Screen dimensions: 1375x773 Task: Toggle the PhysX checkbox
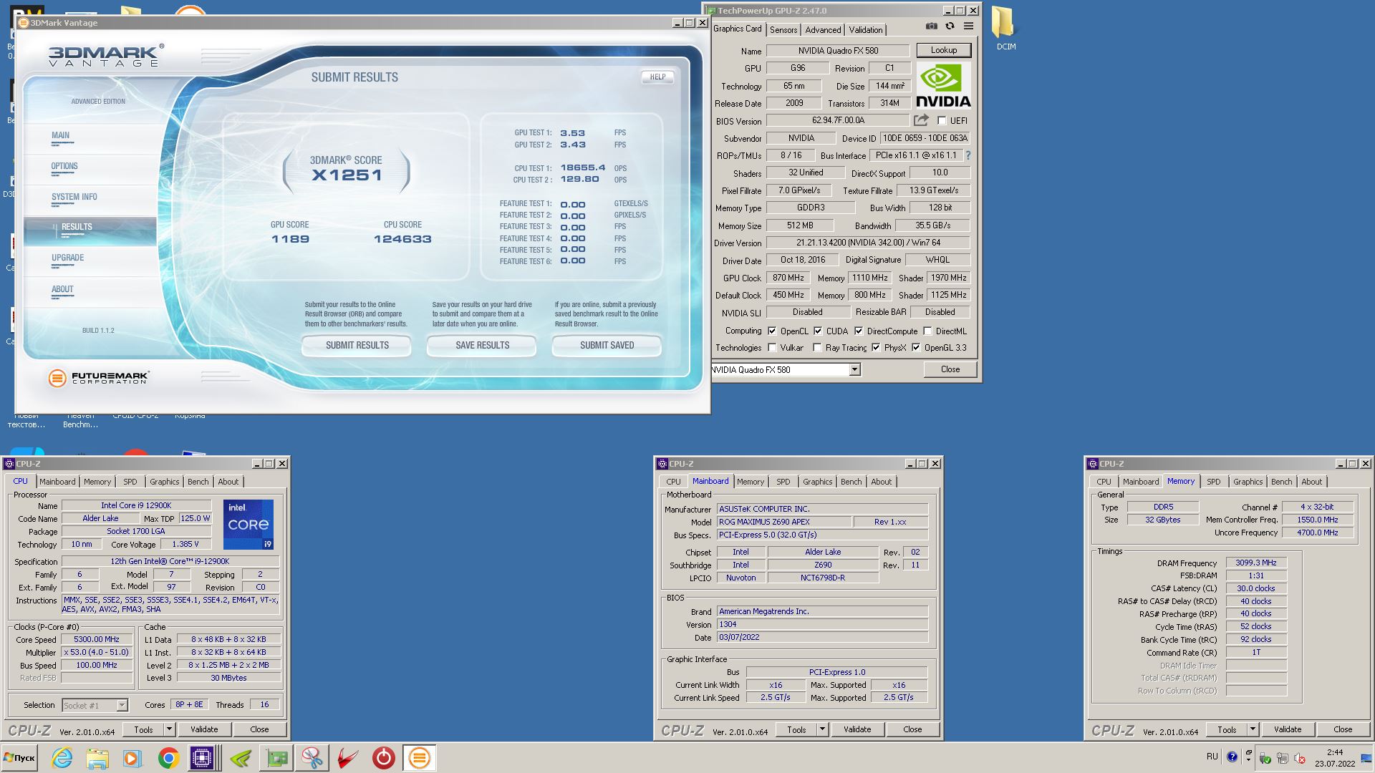876,348
